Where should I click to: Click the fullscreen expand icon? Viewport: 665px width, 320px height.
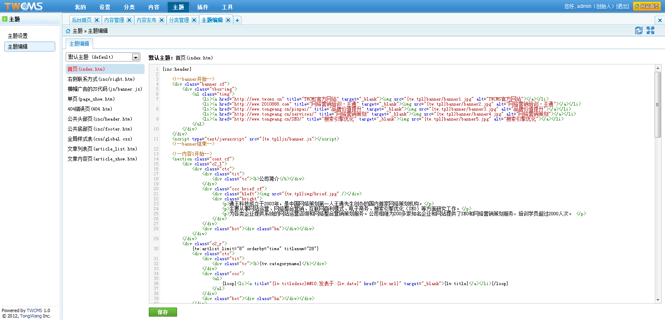(650, 30)
